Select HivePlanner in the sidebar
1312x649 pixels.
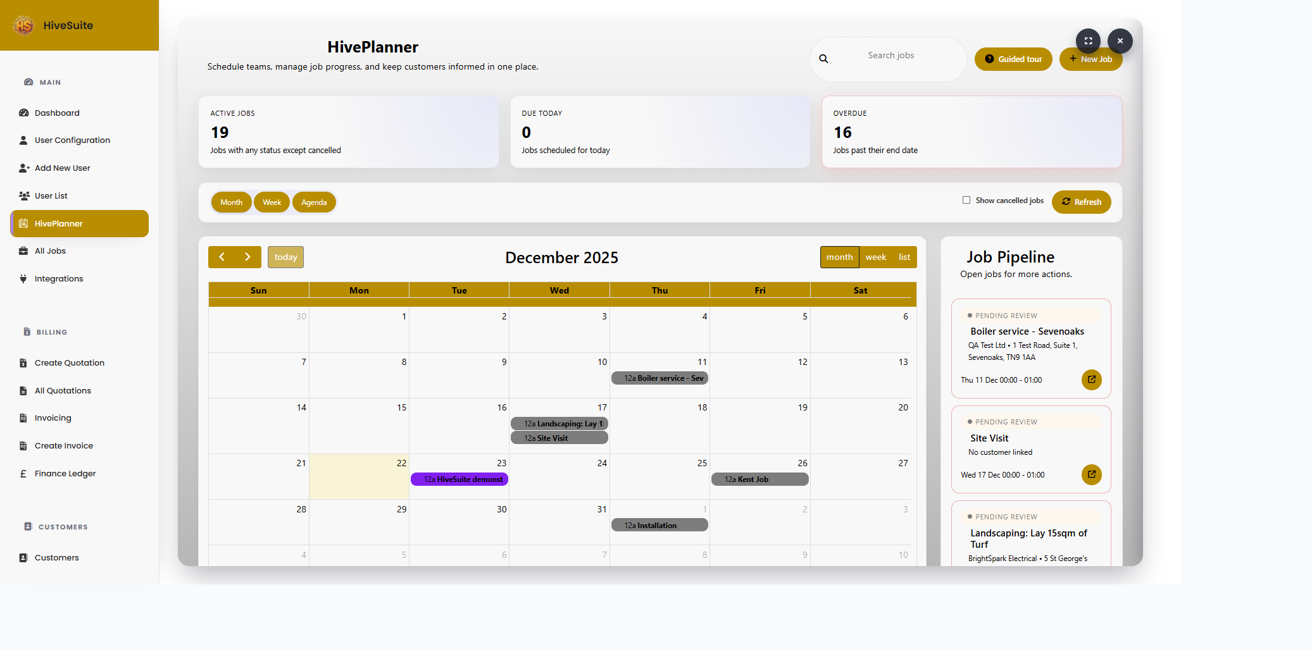(79, 223)
